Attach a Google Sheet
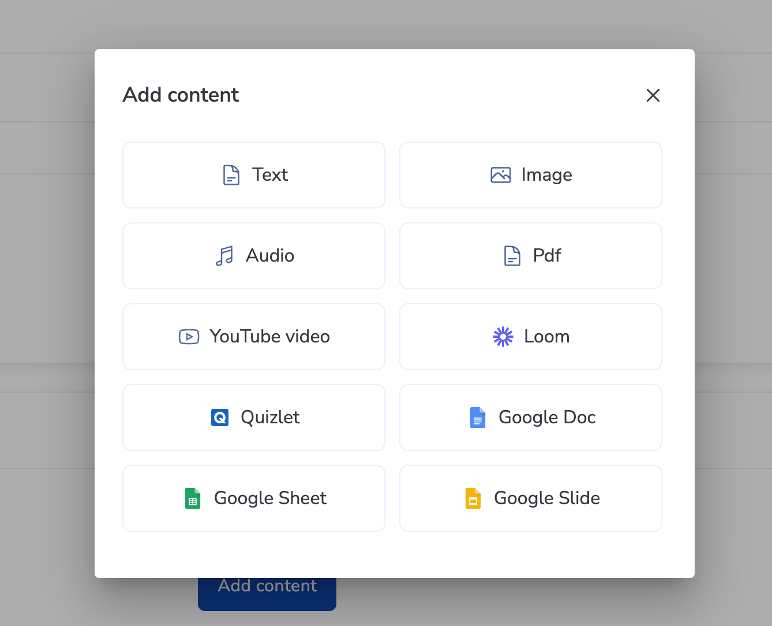Viewport: 772px width, 626px height. (x=254, y=498)
